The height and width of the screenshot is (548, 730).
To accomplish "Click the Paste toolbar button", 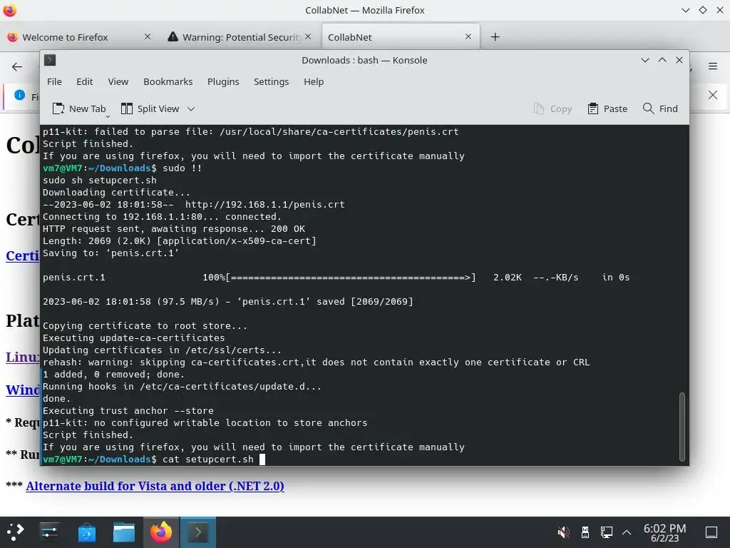I will pos(607,108).
